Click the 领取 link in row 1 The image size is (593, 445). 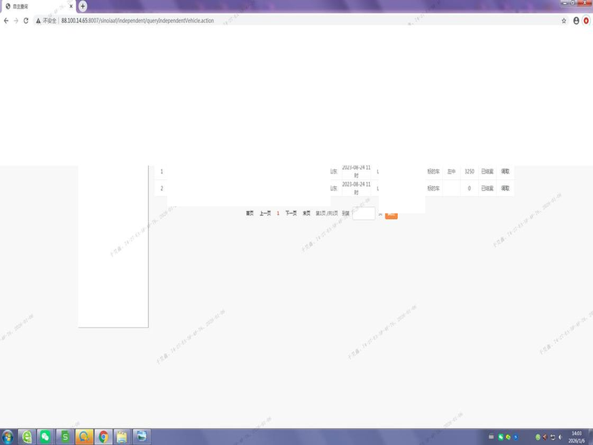[x=505, y=171]
